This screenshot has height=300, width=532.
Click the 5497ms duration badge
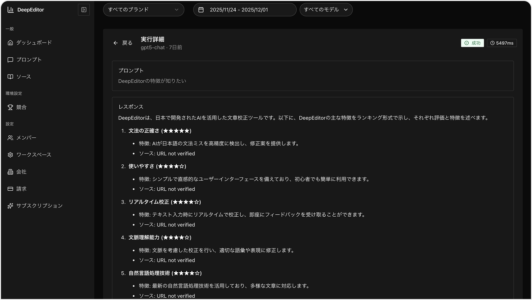tap(502, 43)
